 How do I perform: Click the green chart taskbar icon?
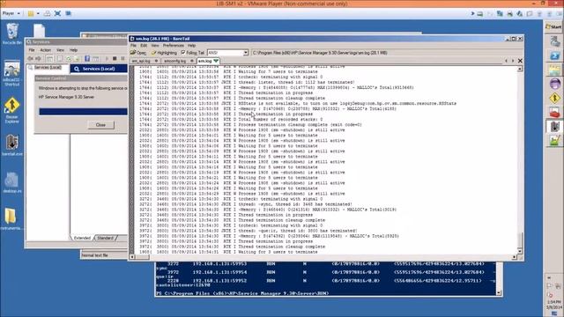click(554, 141)
